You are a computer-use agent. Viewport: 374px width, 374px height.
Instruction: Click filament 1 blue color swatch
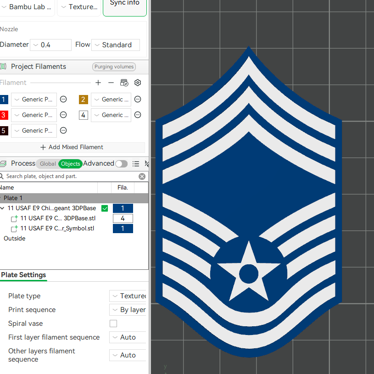[x=4, y=100]
